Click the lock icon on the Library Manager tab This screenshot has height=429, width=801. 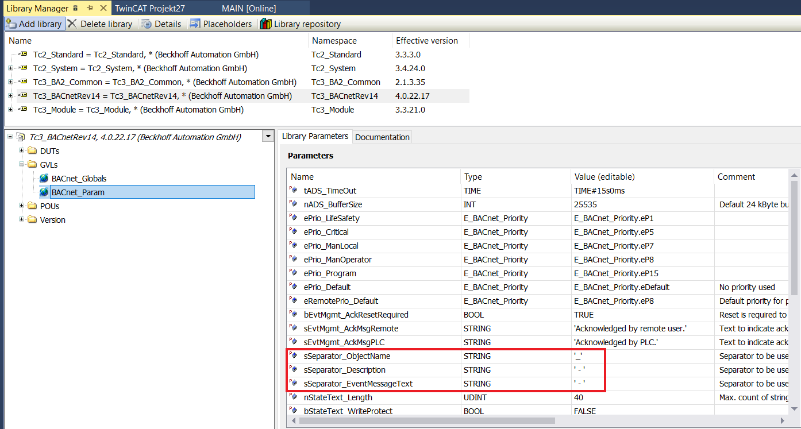pos(75,8)
